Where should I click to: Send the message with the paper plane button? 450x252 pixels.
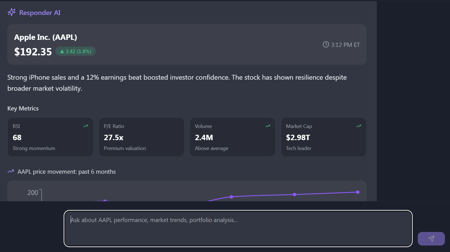tap(431, 239)
